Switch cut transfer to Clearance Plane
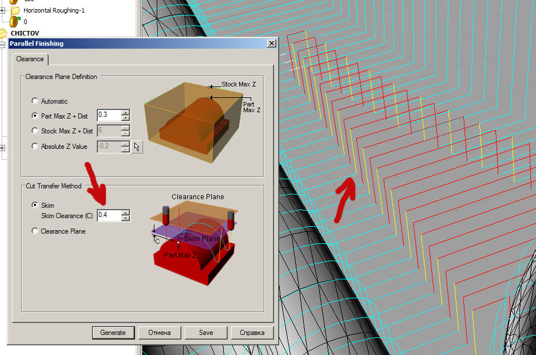This screenshot has height=355, width=536. tap(35, 231)
